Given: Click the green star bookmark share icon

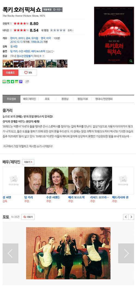Looking at the screenshot, I should pyautogui.click(x=12, y=82).
